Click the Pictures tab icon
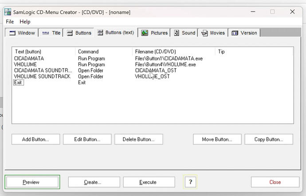Viewport: 306px width, 196px height. (145, 33)
